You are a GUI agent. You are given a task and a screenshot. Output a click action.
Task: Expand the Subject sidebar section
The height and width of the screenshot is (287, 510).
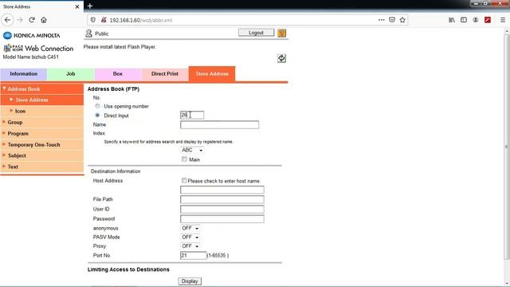pos(42,155)
